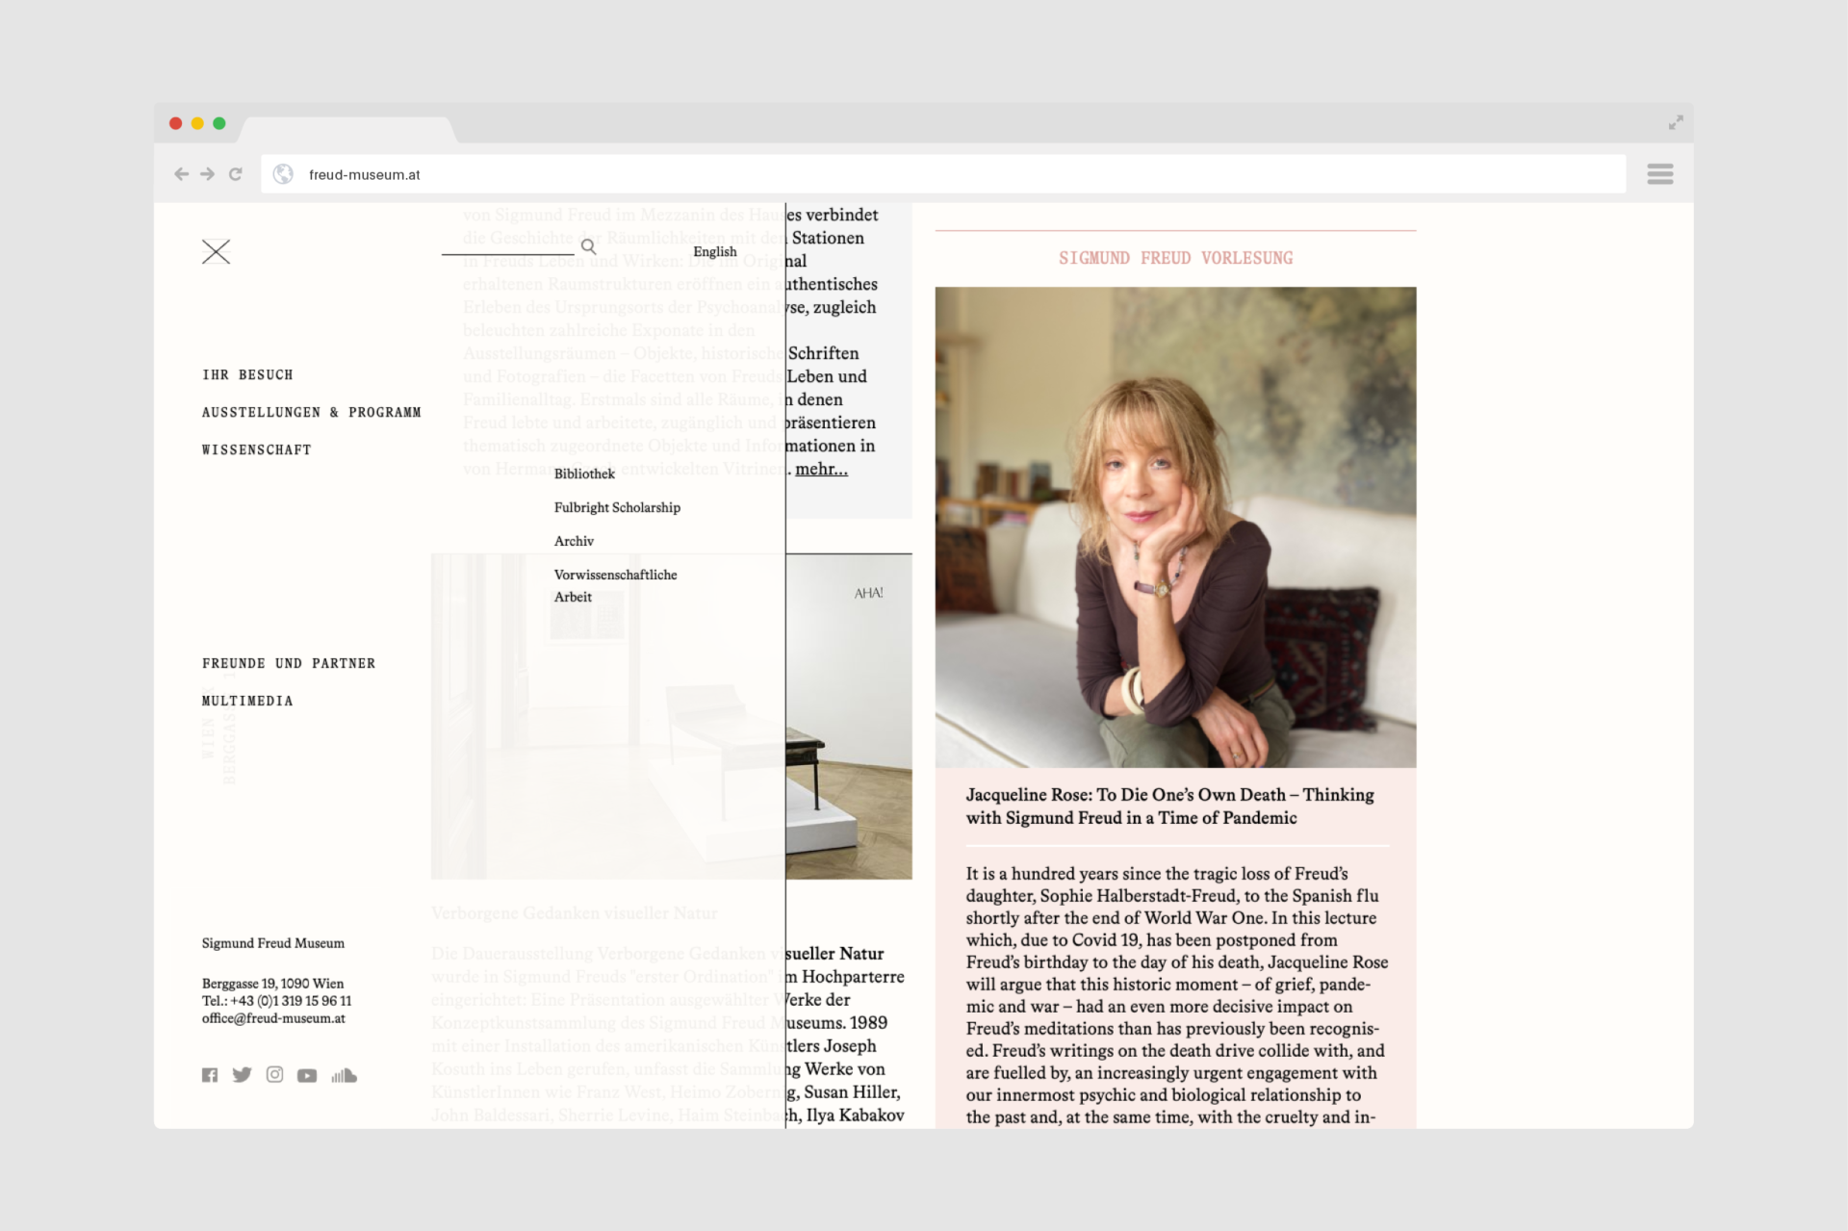Open the Twitter social icon
Screen dimensions: 1848x1231
[242, 1075]
